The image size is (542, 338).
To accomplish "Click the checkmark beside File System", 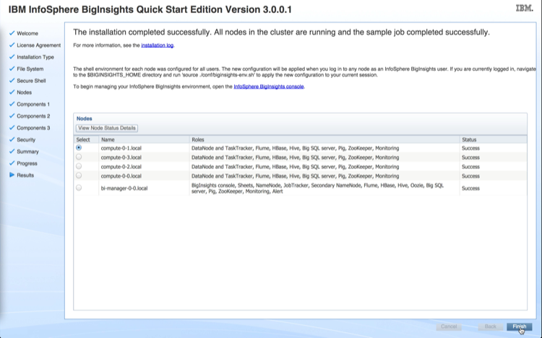I will pyautogui.click(x=12, y=68).
